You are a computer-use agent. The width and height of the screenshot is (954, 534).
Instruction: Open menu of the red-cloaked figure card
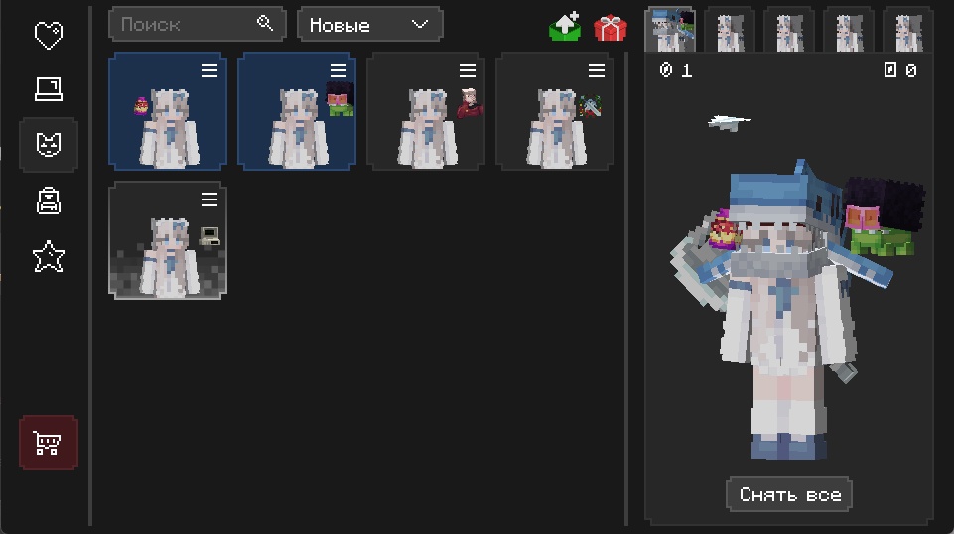[468, 70]
